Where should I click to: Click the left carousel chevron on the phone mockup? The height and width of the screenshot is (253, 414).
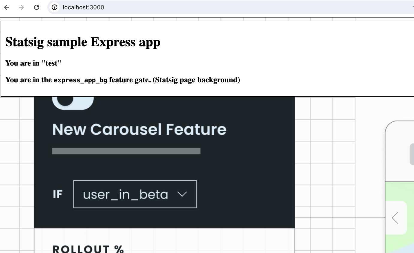point(395,218)
